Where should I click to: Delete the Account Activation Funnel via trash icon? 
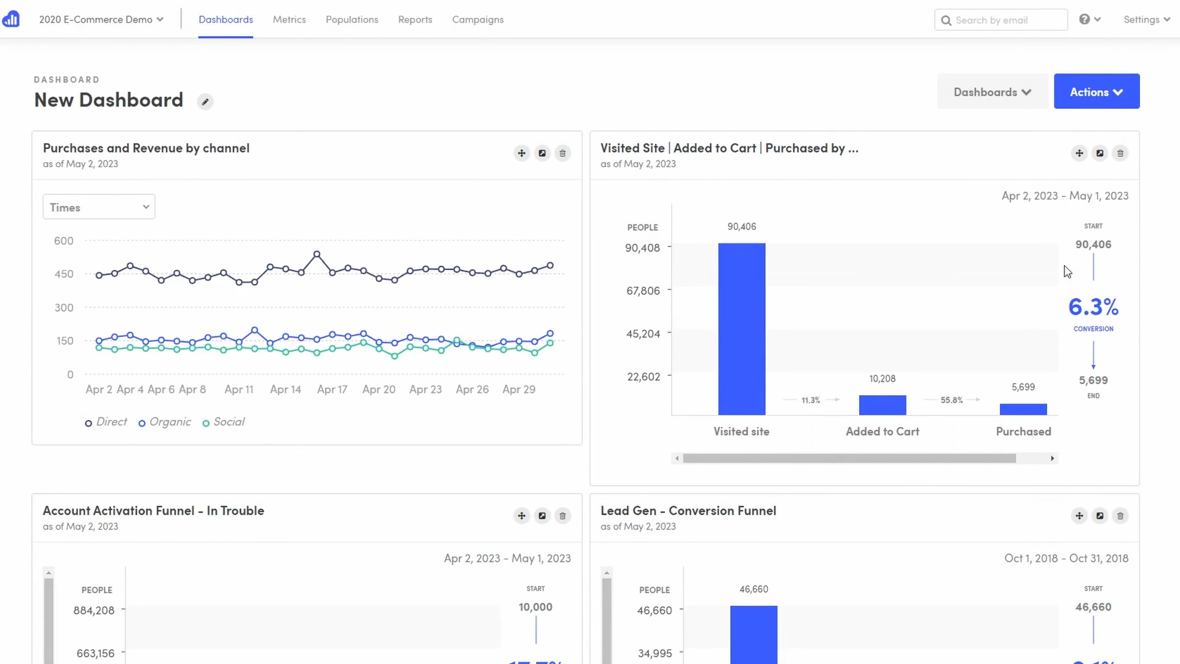point(562,516)
